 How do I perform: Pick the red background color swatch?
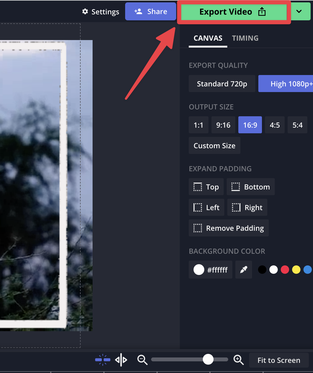285,270
